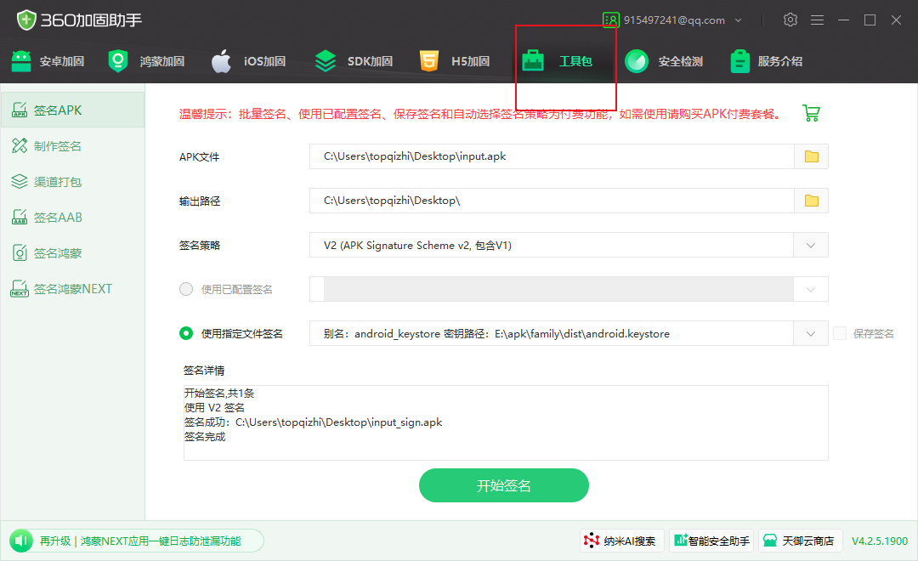Select the 使用指定文件签名 radio button

tap(186, 333)
